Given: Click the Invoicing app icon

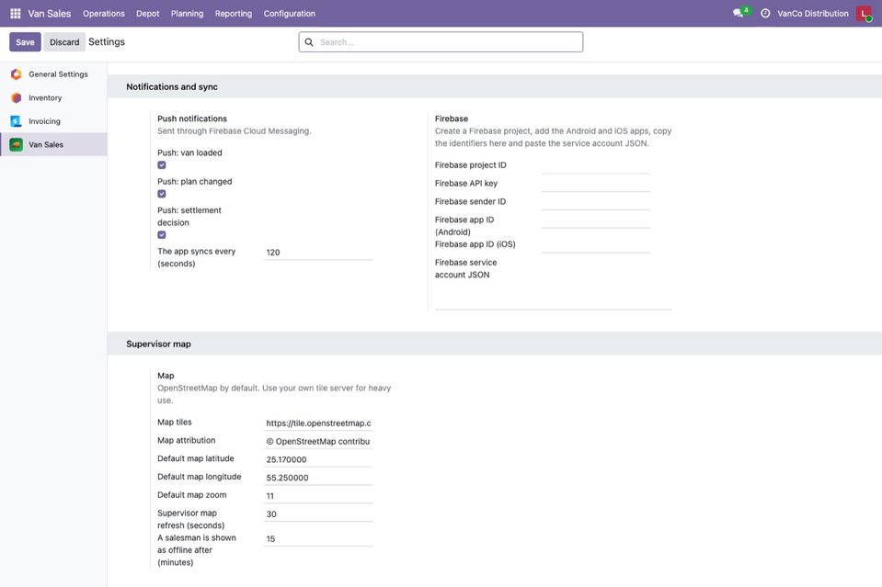Looking at the screenshot, I should point(17,121).
